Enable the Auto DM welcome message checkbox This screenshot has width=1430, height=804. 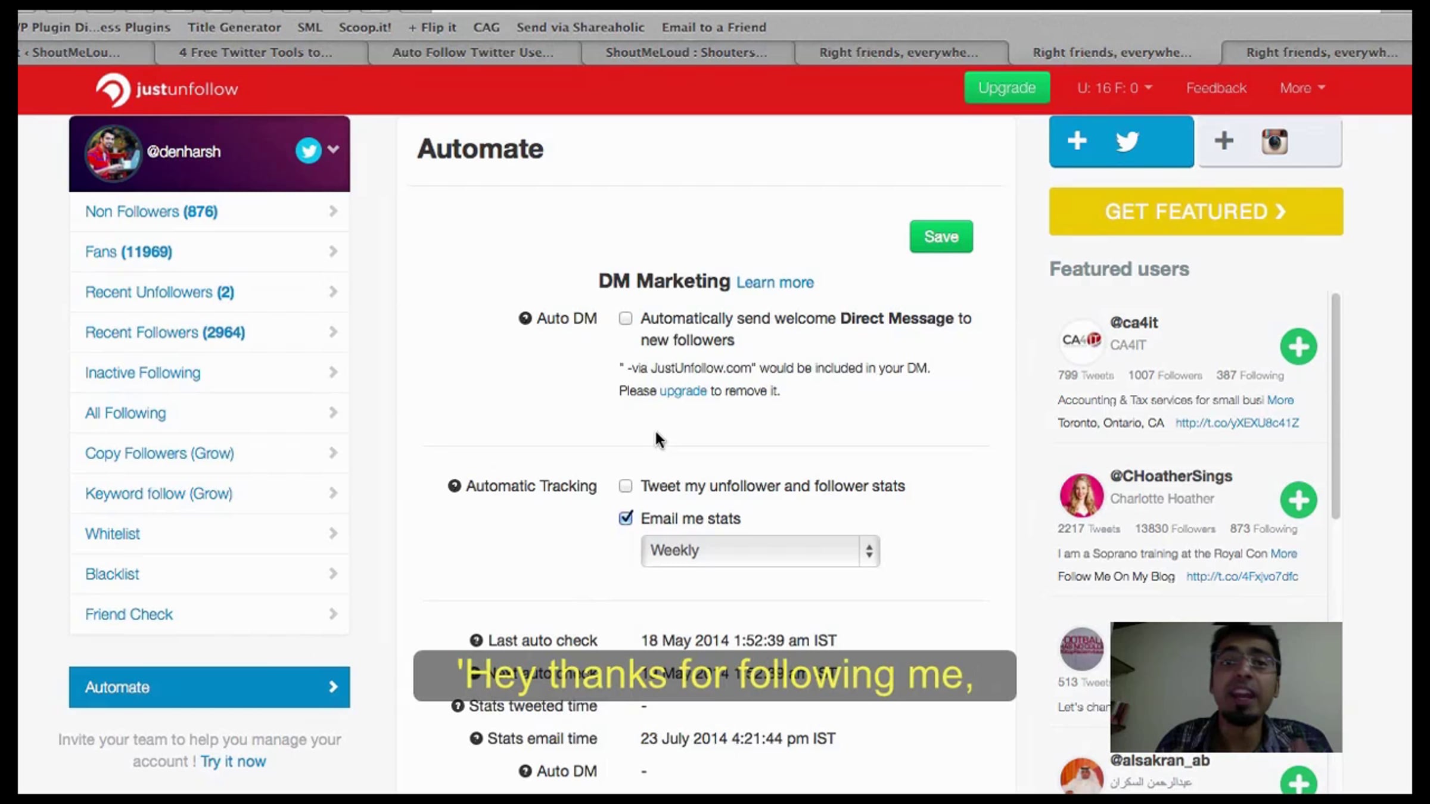click(x=626, y=319)
